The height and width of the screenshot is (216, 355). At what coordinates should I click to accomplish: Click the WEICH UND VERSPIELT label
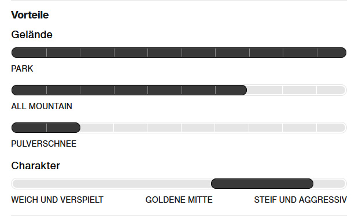57,200
